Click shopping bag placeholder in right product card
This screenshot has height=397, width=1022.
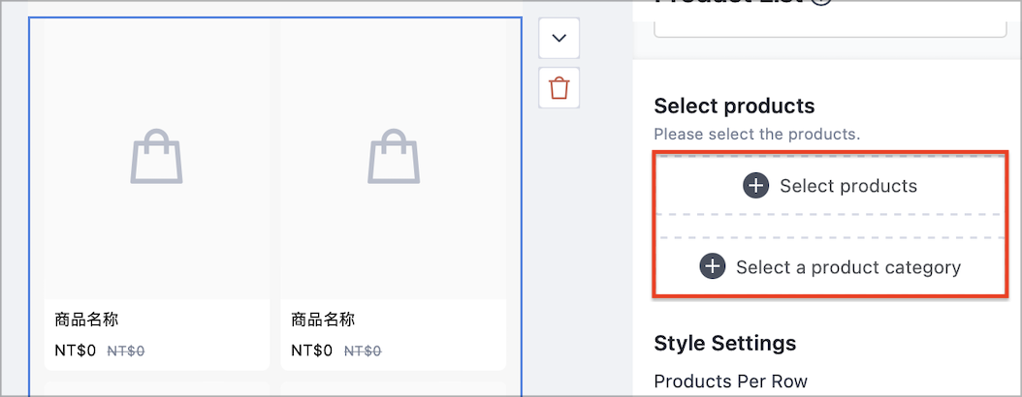pos(394,156)
